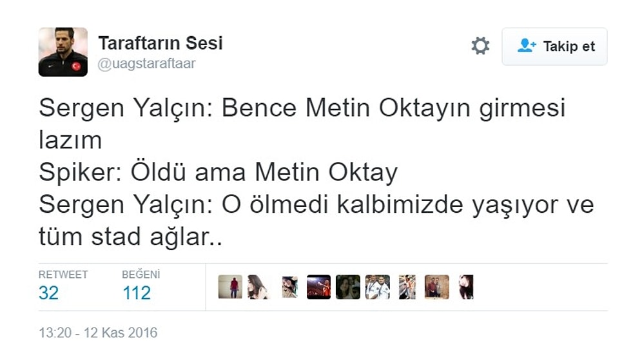View the 112 beğeni likes list
Screen dimensions: 642x343
pyautogui.click(x=137, y=293)
